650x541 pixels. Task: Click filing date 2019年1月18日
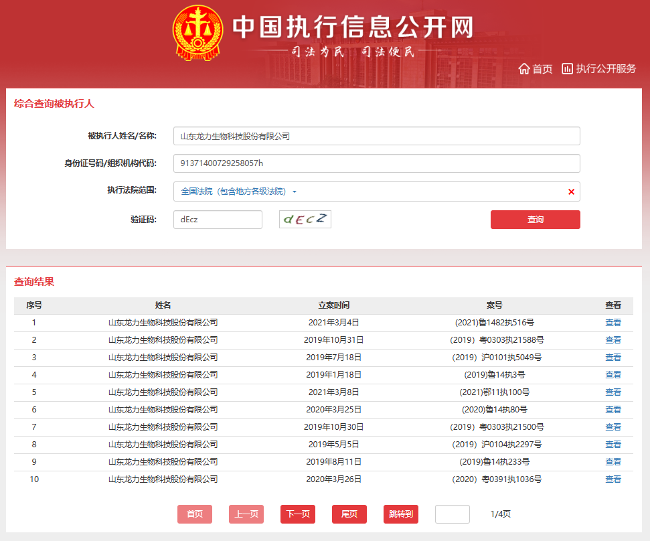pos(334,375)
